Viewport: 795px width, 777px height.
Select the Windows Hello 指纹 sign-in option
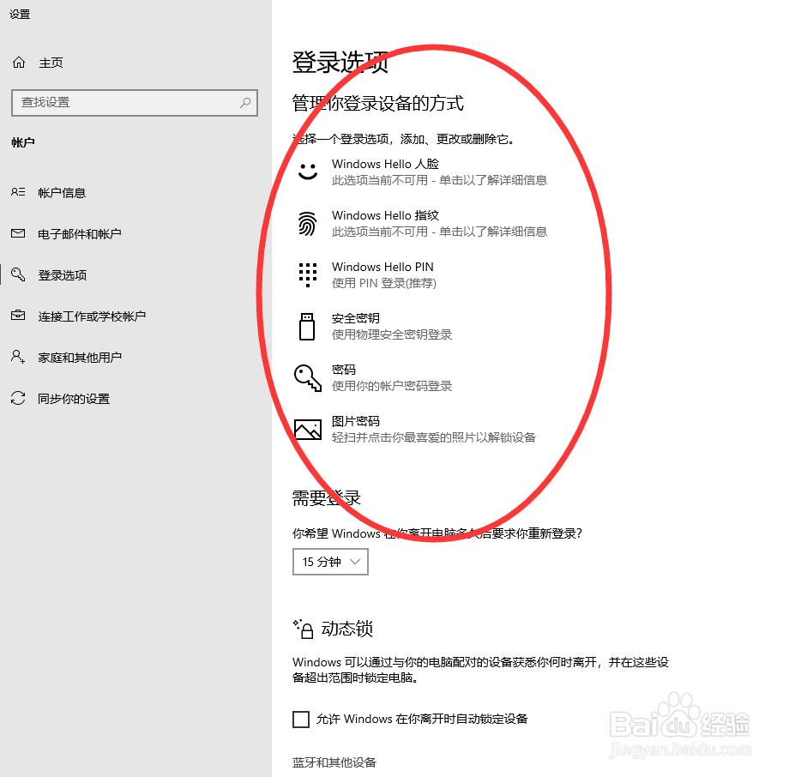click(422, 223)
